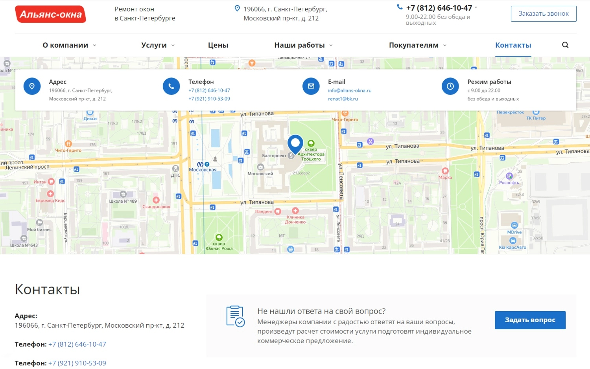Expand the Покупателям menu chevron
The height and width of the screenshot is (369, 590).
[445, 46]
